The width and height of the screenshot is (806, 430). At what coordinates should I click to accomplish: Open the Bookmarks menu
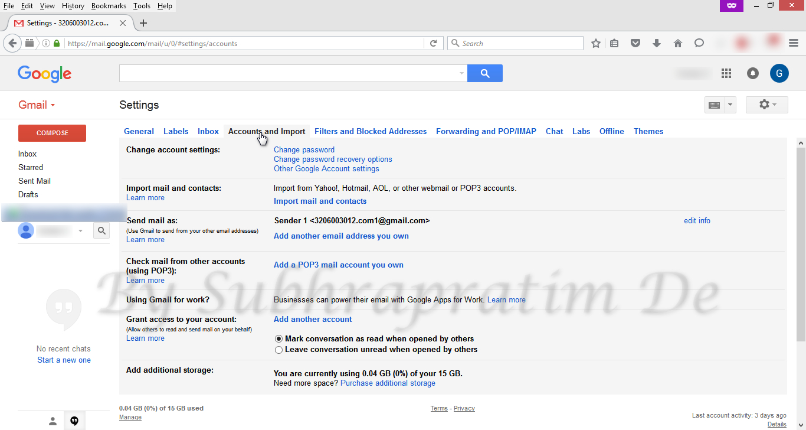pos(109,6)
